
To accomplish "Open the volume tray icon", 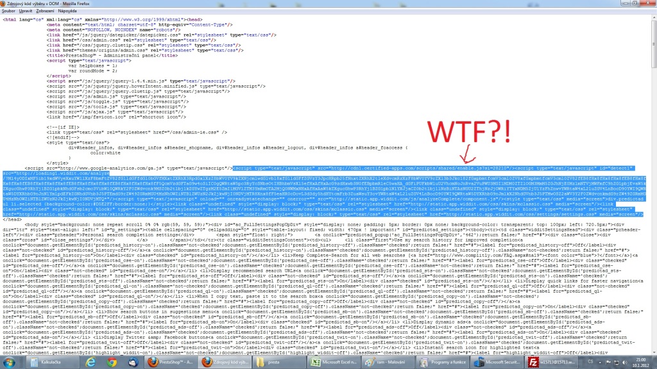I will click(x=625, y=363).
